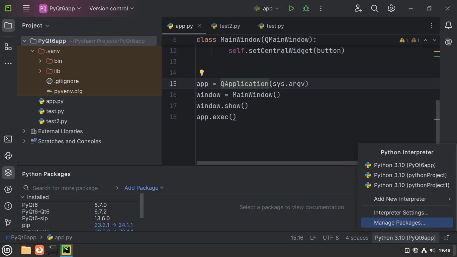Select Python 3.10 (pythonProject1) interpreter
Viewport: 457px width, 257px height.
point(407,185)
